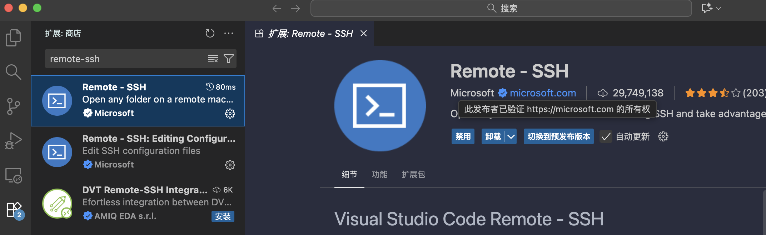Install DVT Remote-SSH Integration extension
Image resolution: width=766 pixels, height=235 pixels.
point(223,216)
